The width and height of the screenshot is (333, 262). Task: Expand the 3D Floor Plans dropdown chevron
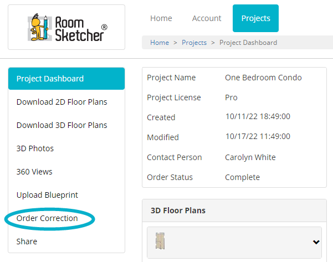(x=316, y=242)
